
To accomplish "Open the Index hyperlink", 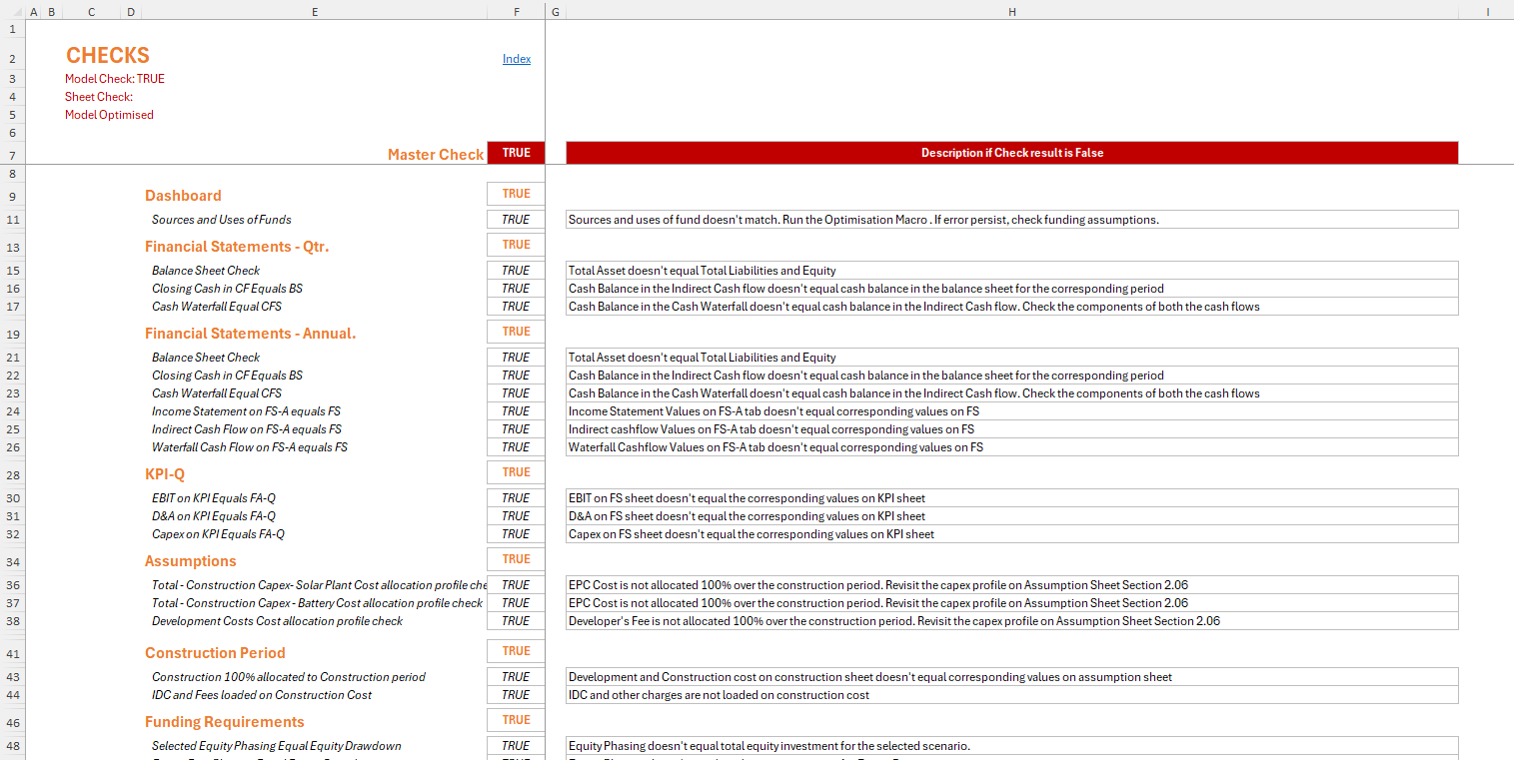I will pyautogui.click(x=517, y=59).
